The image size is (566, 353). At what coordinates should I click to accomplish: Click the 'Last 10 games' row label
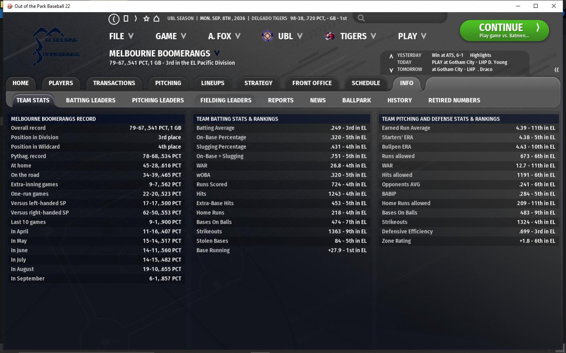28,222
